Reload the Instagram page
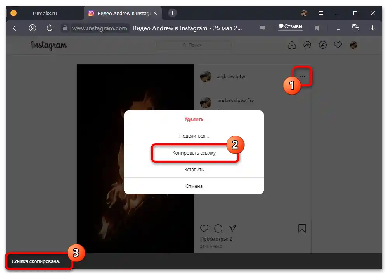 50,28
